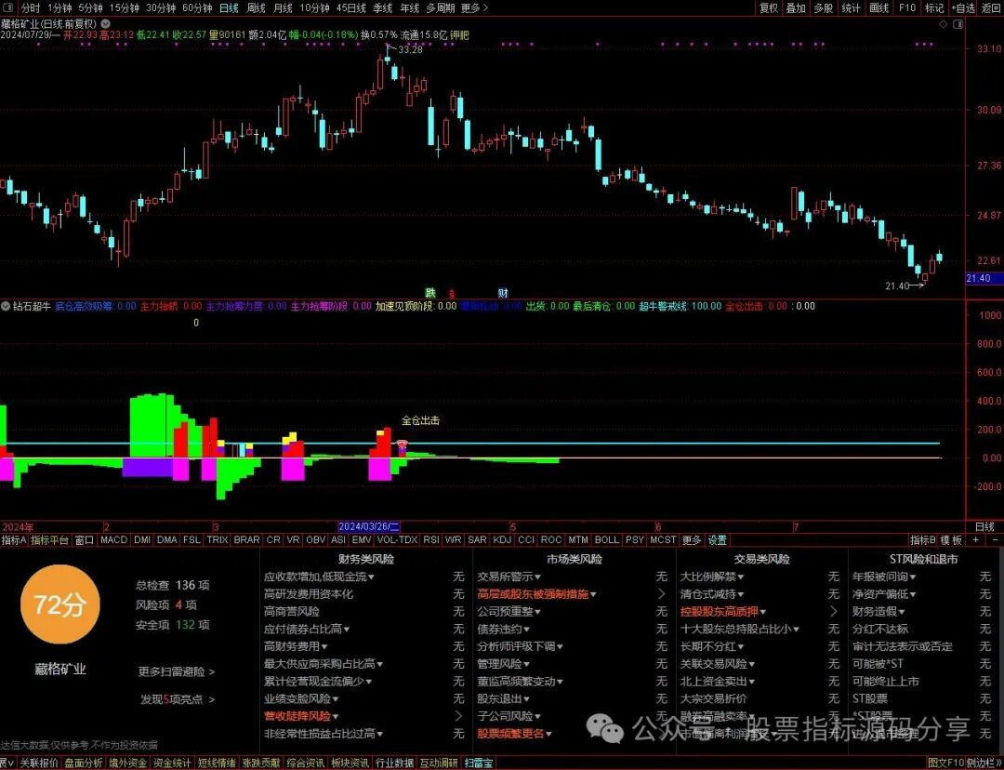This screenshot has width=1004, height=770.
Task: Click the orange 72分 score circle
Action: click(60, 604)
